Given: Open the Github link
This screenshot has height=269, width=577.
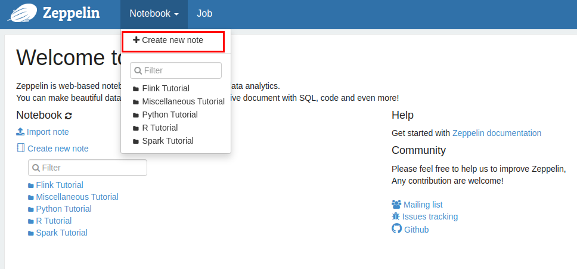Looking at the screenshot, I should click(x=417, y=230).
